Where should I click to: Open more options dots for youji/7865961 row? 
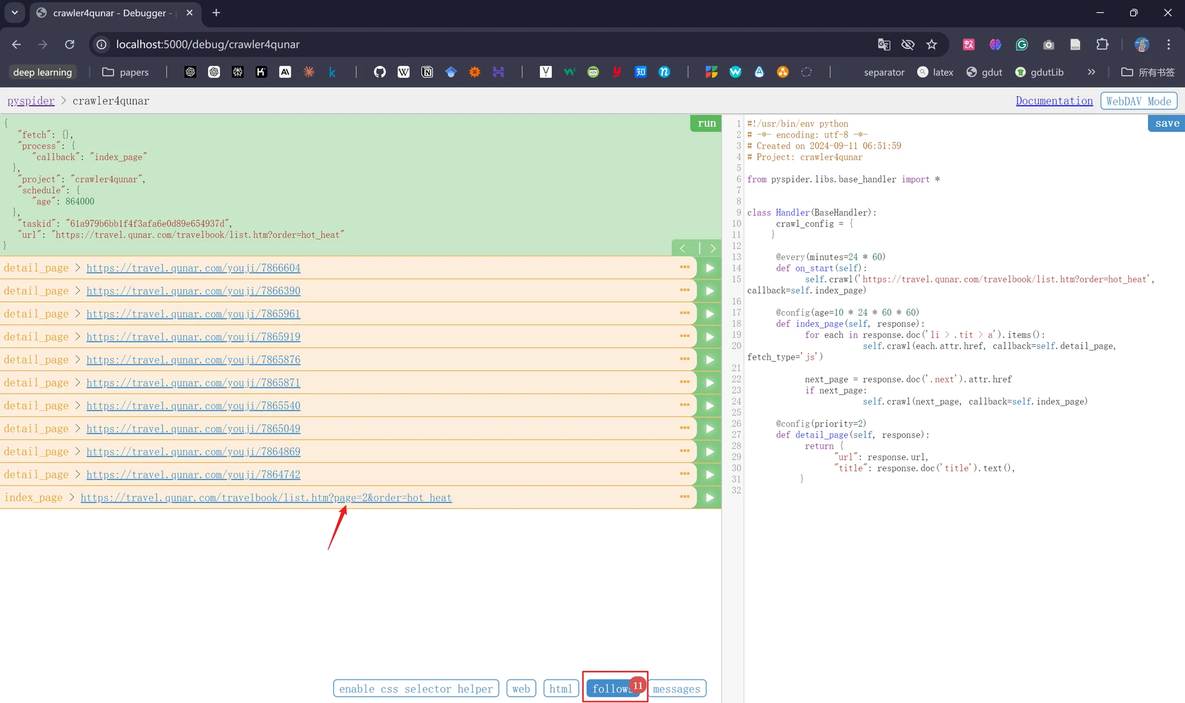pos(684,313)
